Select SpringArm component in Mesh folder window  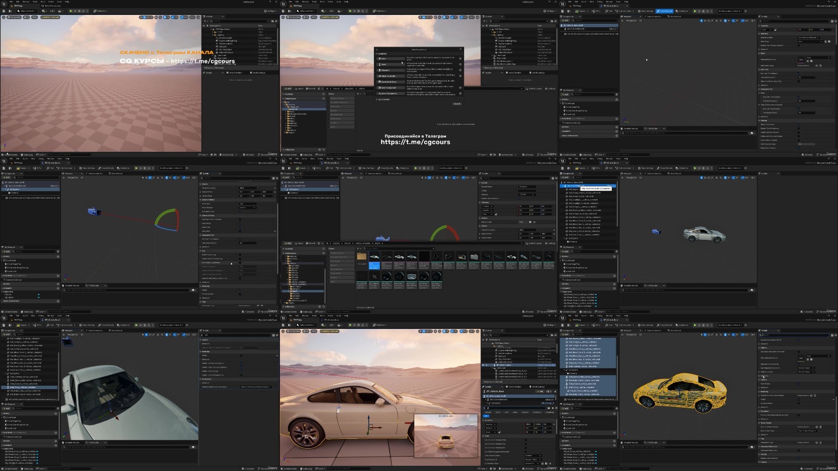pyautogui.click(x=310, y=189)
